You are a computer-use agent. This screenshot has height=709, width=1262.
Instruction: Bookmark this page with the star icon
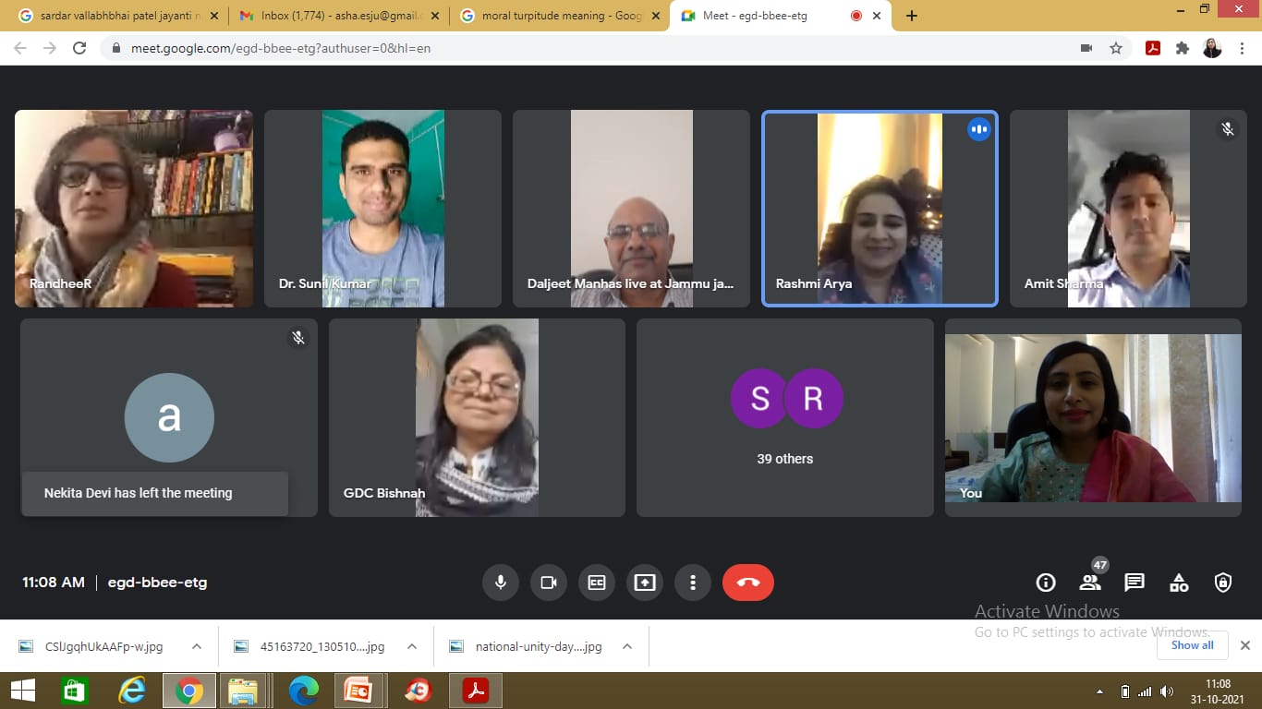click(1116, 48)
